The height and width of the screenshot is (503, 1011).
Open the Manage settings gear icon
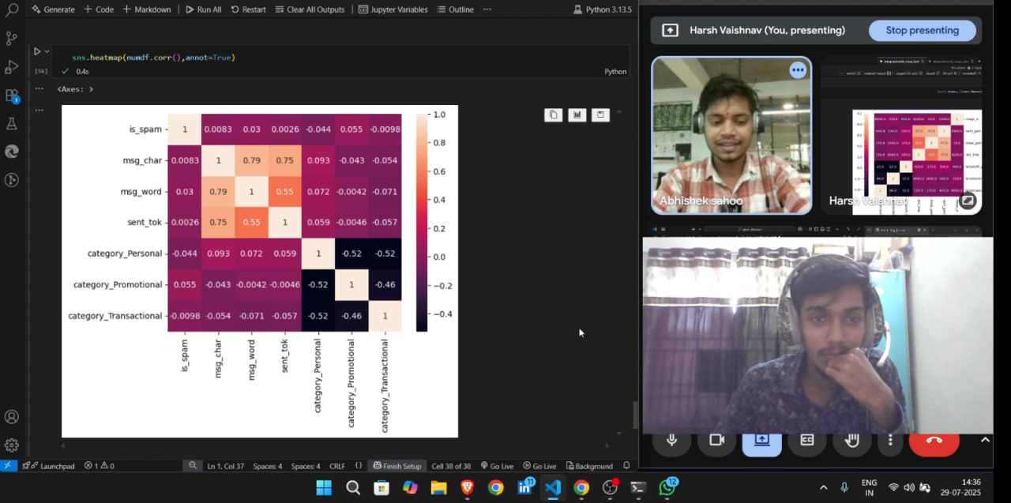(12, 445)
